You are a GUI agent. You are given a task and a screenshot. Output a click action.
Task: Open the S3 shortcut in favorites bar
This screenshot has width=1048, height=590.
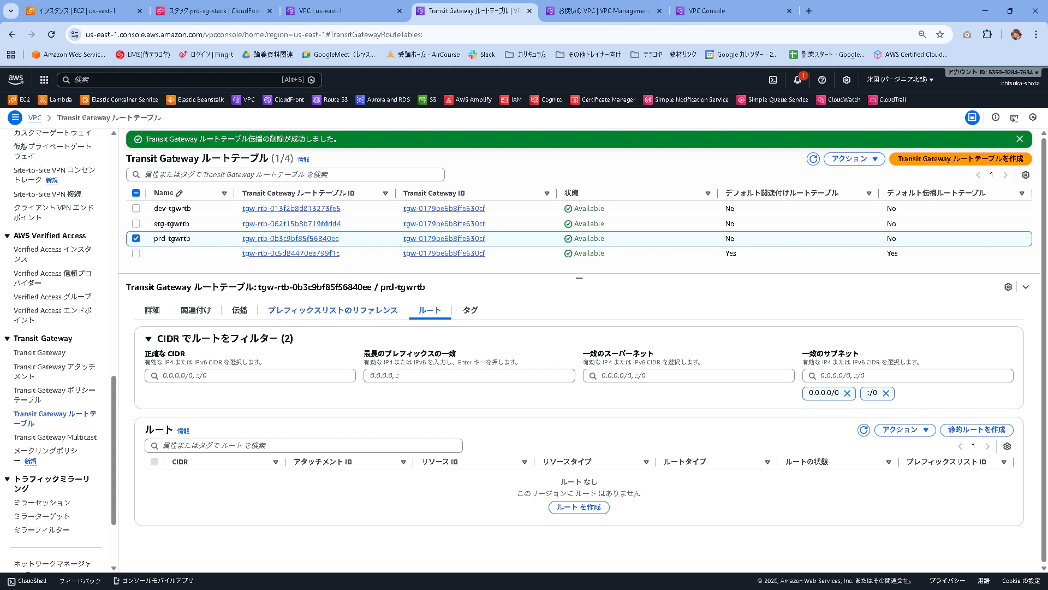click(x=427, y=100)
